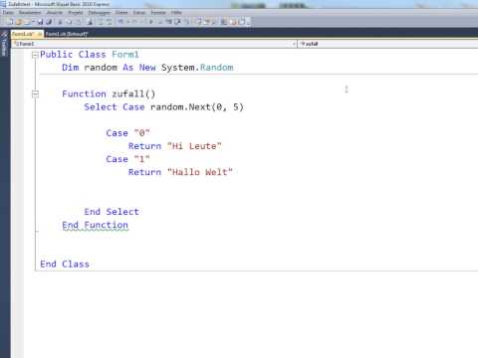Click the Copy toolbar icon
Image resolution: width=478 pixels, height=358 pixels.
coord(69,22)
